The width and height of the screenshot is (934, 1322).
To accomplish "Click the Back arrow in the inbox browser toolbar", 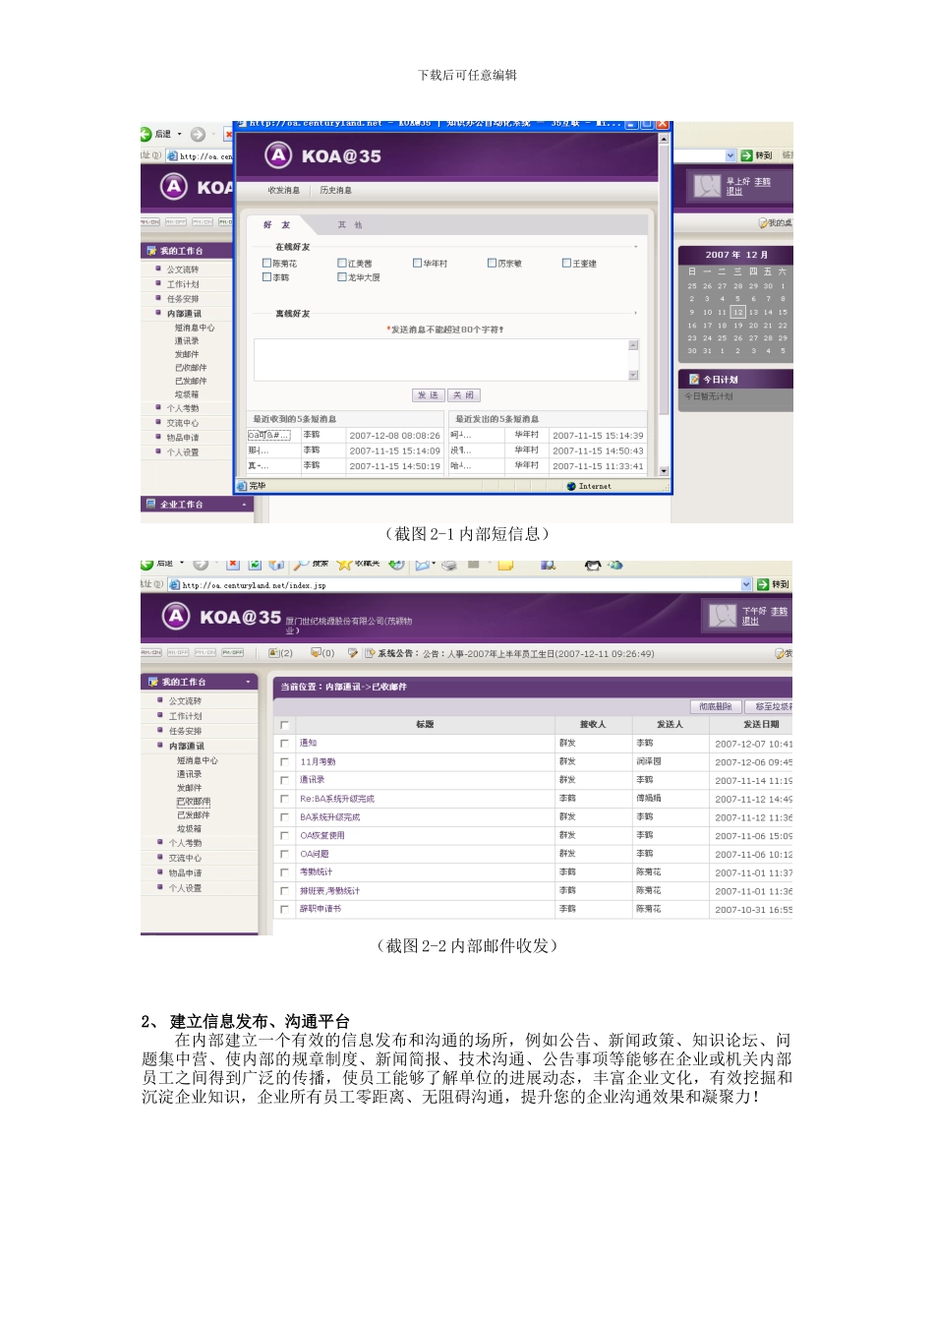I will tap(146, 565).
